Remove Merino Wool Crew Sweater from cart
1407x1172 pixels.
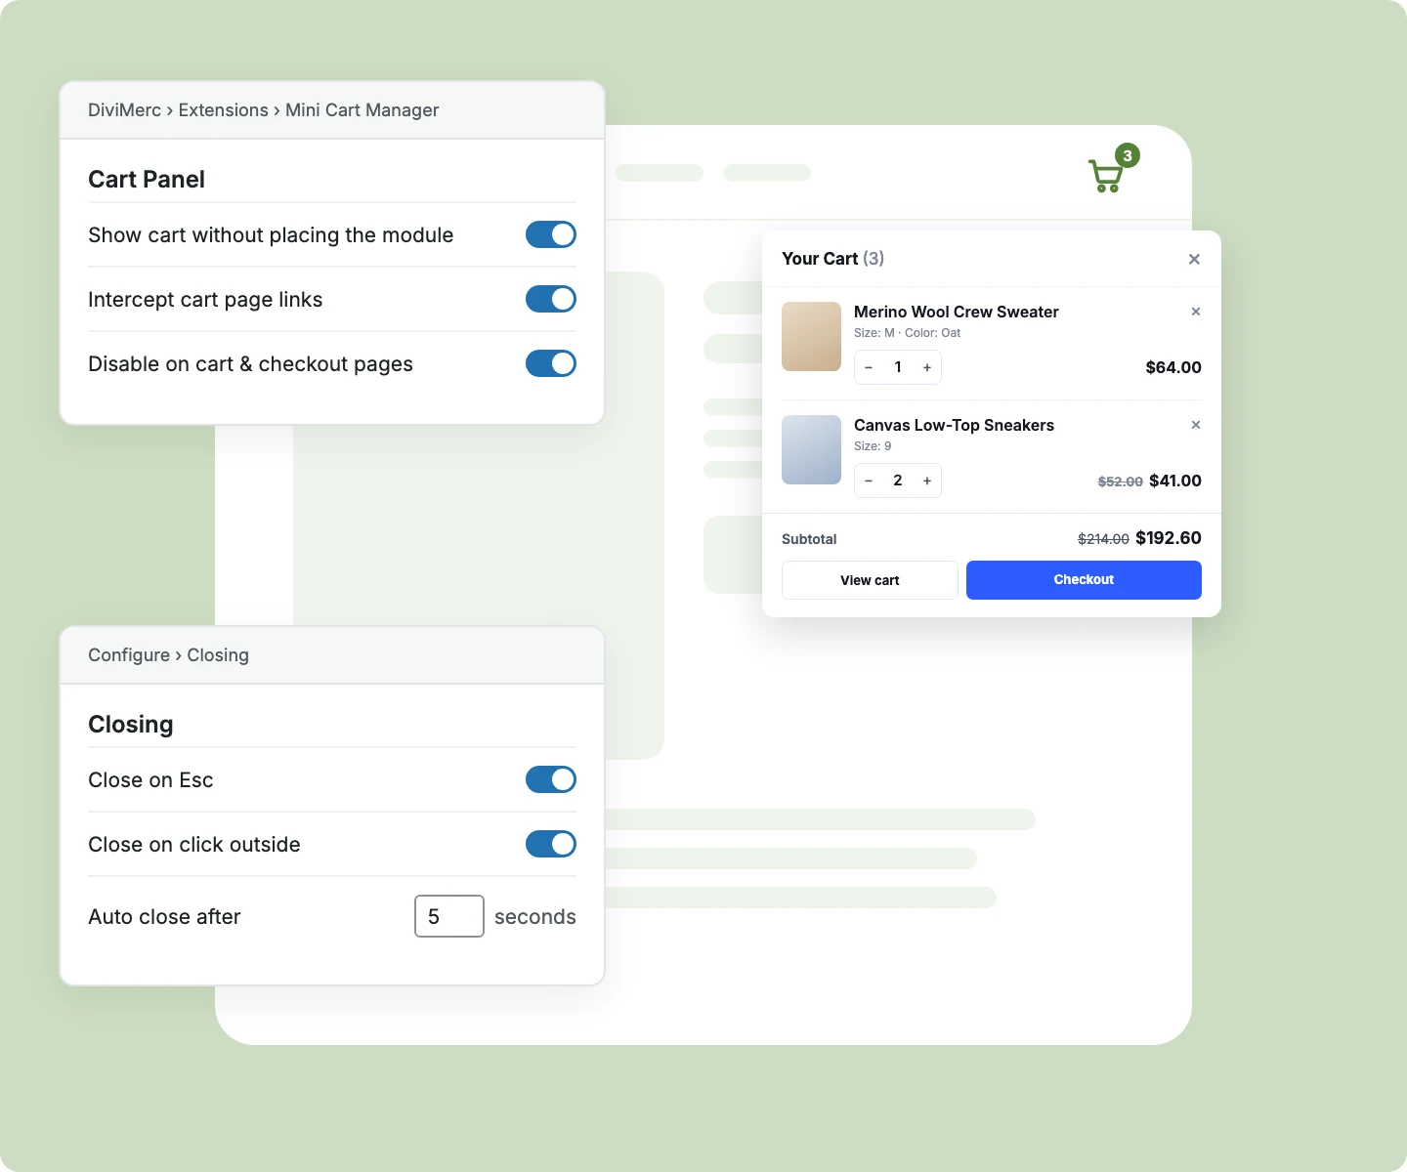[x=1196, y=312]
